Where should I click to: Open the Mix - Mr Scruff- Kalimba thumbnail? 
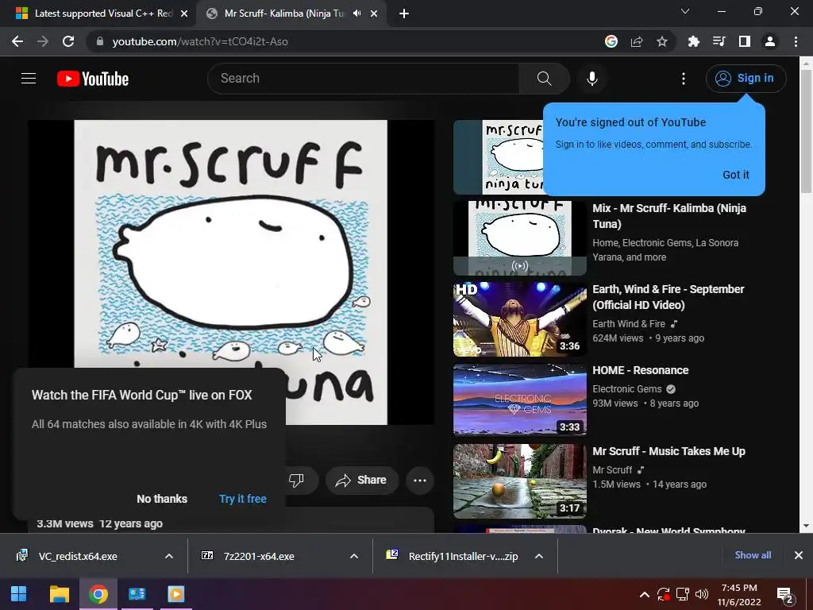pos(519,238)
